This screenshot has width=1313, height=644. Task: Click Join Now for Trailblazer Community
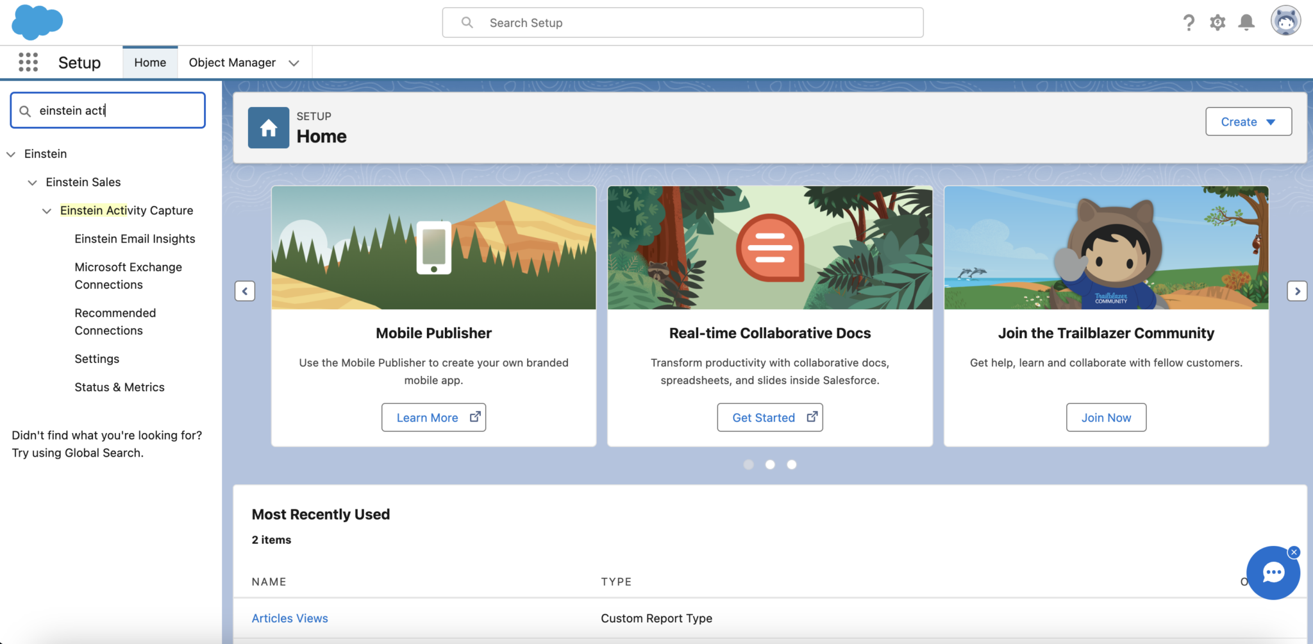tap(1106, 418)
